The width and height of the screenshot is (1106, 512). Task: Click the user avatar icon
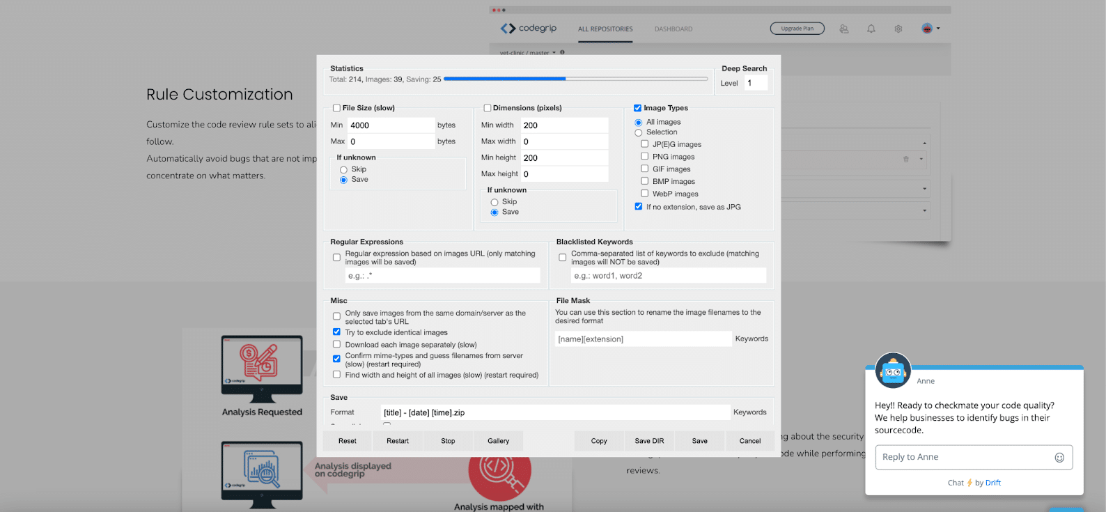tap(927, 29)
